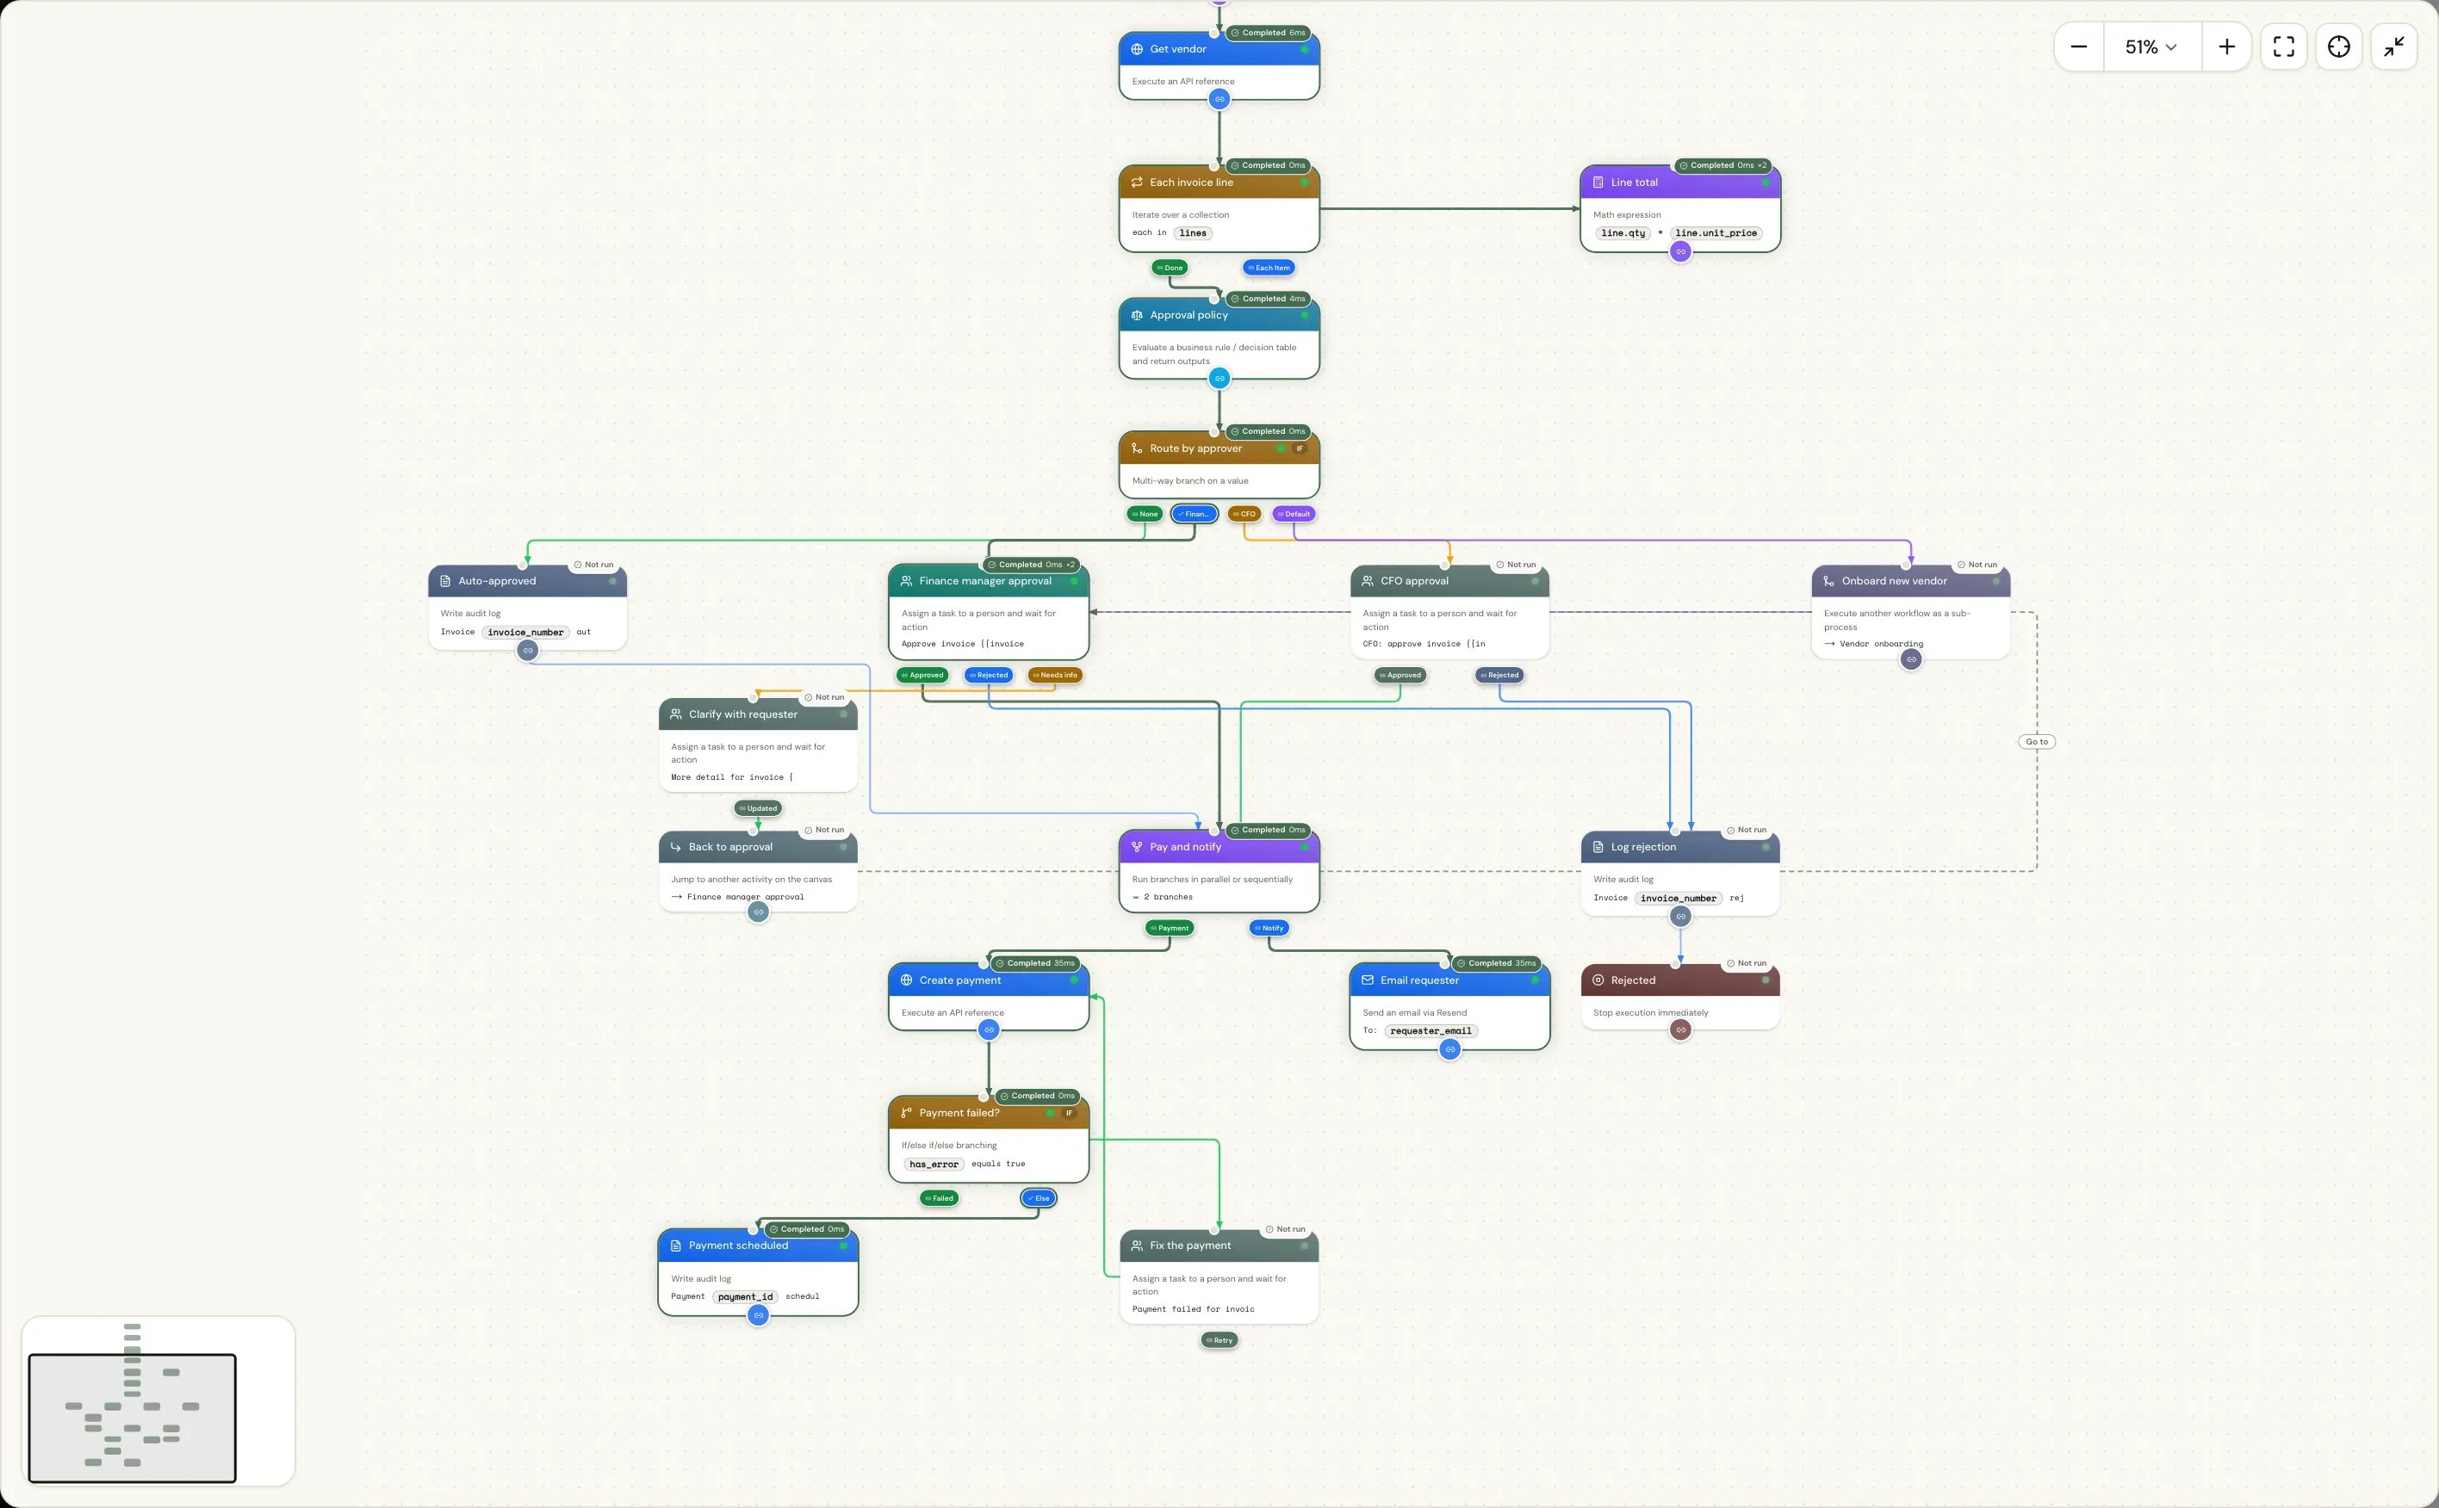This screenshot has width=2439, height=1508.
Task: Select the Default branch pill
Action: (x=1294, y=515)
